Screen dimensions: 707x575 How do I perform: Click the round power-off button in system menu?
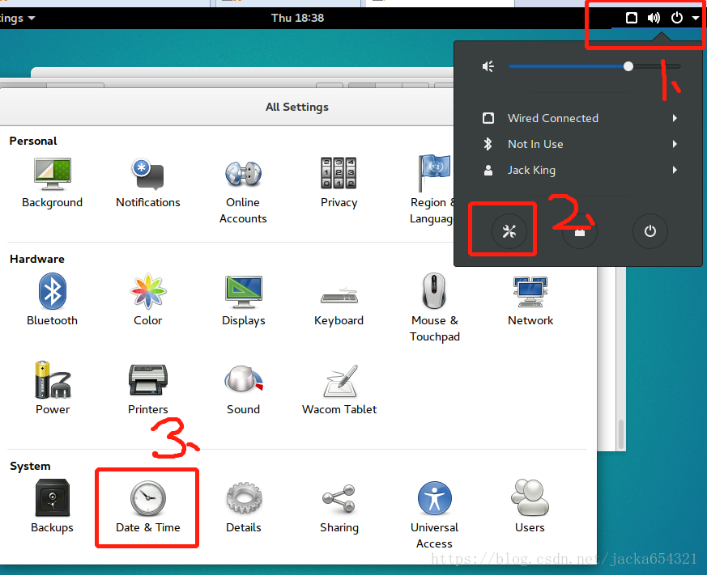[650, 231]
